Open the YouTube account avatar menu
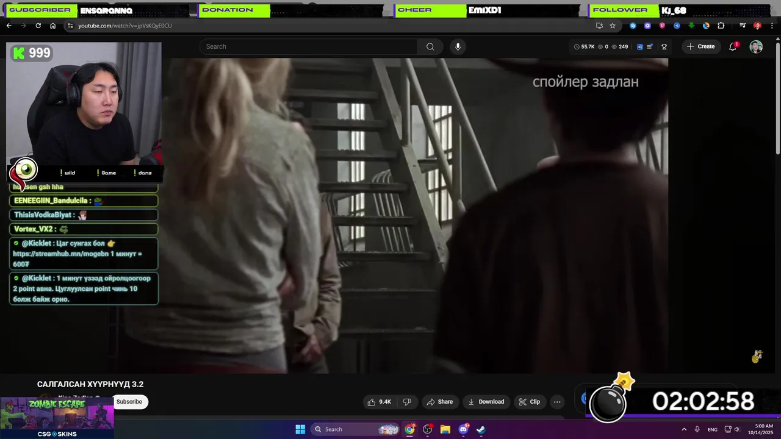This screenshot has height=439, width=781. pos(756,47)
